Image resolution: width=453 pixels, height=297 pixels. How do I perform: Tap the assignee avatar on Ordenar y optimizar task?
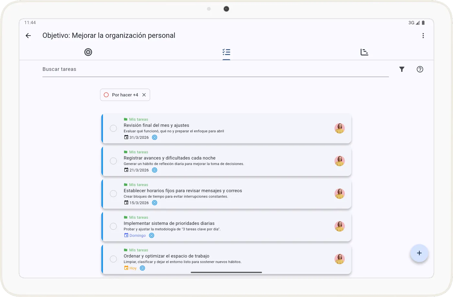pyautogui.click(x=339, y=259)
